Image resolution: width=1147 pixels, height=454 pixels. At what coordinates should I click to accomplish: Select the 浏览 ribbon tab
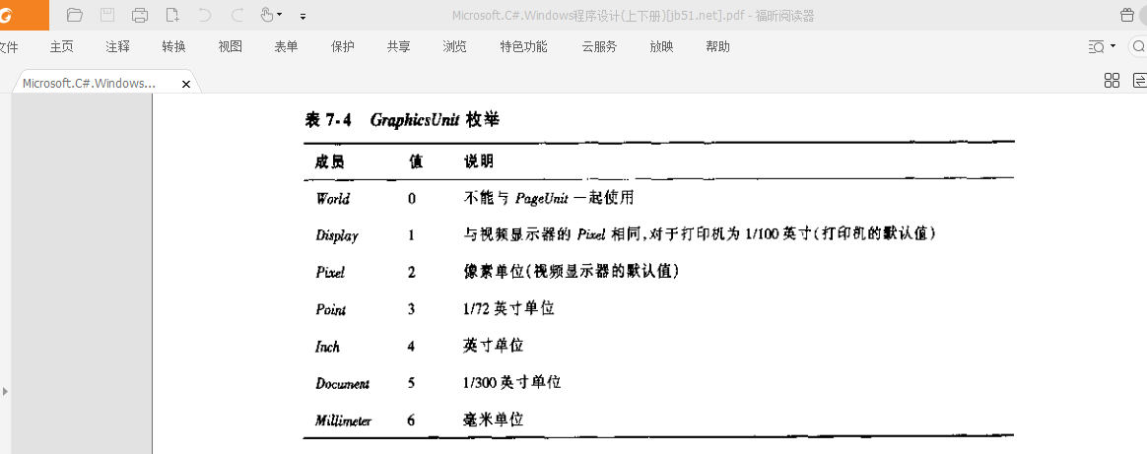(x=454, y=47)
